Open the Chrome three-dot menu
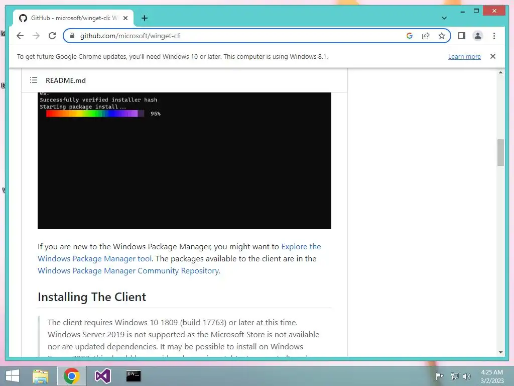Image resolution: width=514 pixels, height=386 pixels. [x=494, y=36]
